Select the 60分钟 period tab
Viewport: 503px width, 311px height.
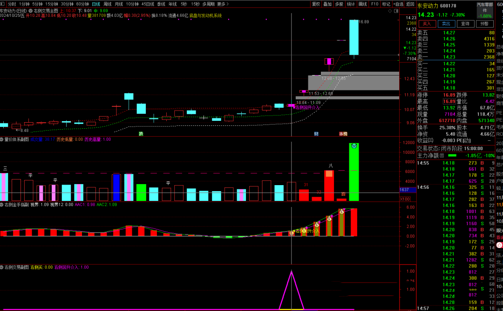coord(82,4)
